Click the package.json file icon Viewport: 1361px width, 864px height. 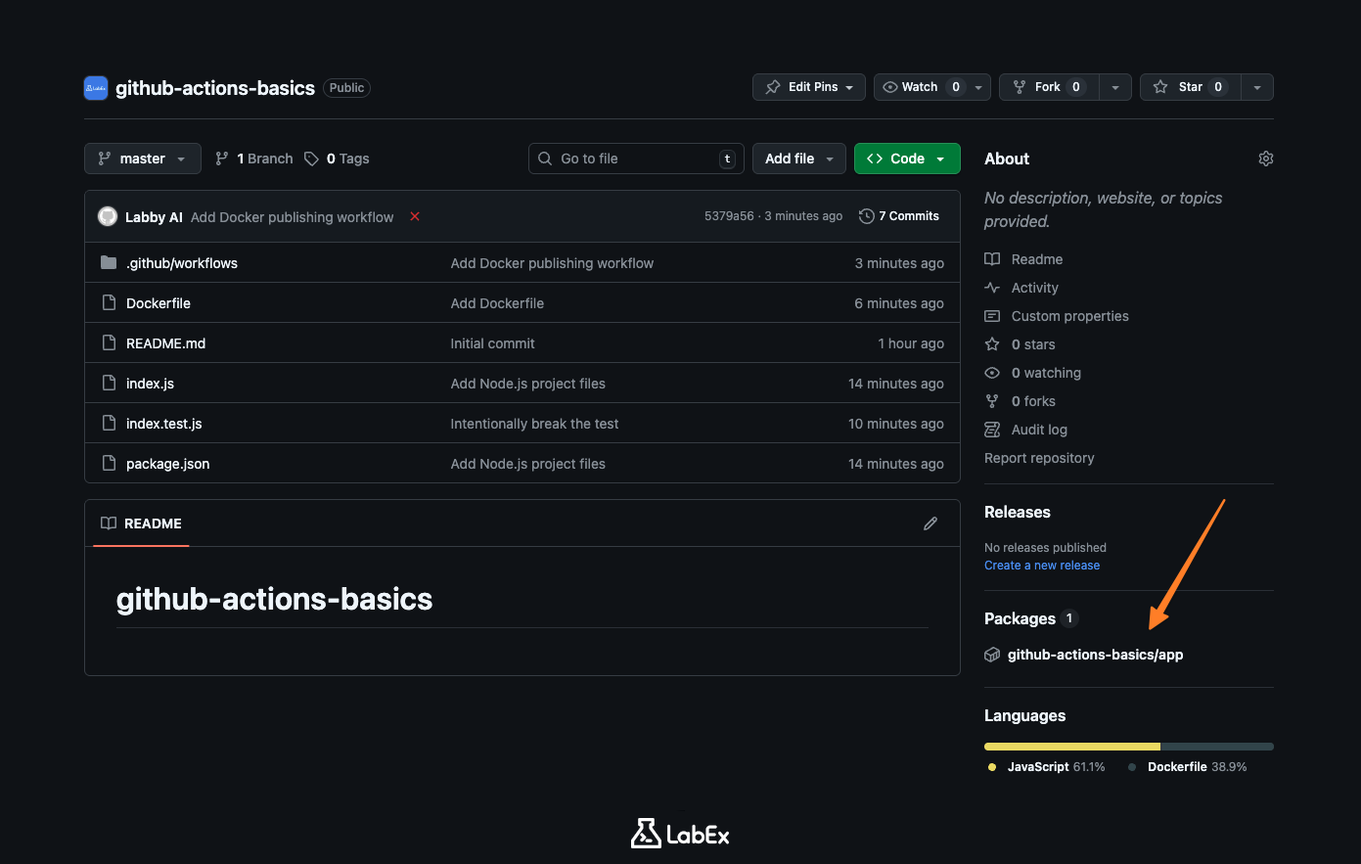tap(109, 464)
